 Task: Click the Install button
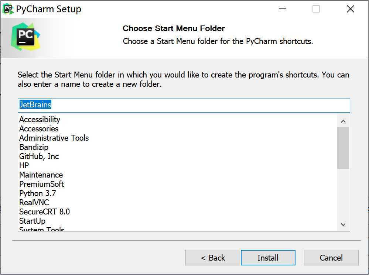click(268, 258)
